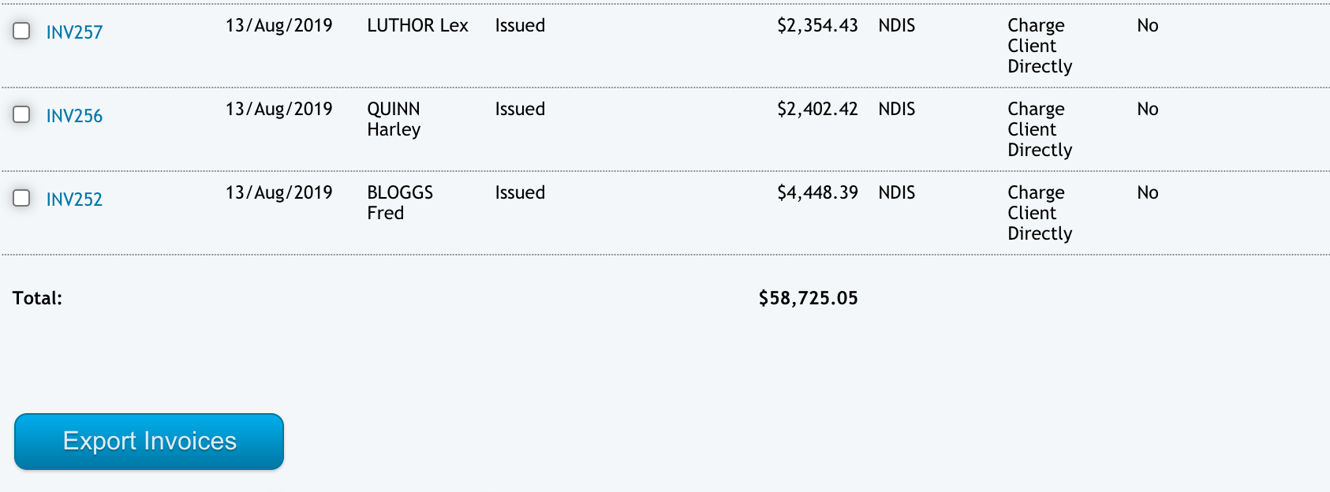This screenshot has width=1330, height=492.
Task: Check the box beside INV252
Action: click(21, 198)
